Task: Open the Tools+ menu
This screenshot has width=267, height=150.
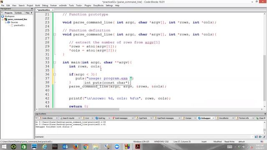Action: click(x=79, y=5)
